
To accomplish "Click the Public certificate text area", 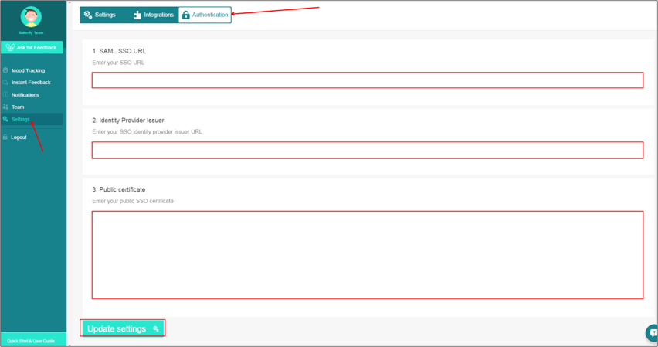I will coord(367,254).
